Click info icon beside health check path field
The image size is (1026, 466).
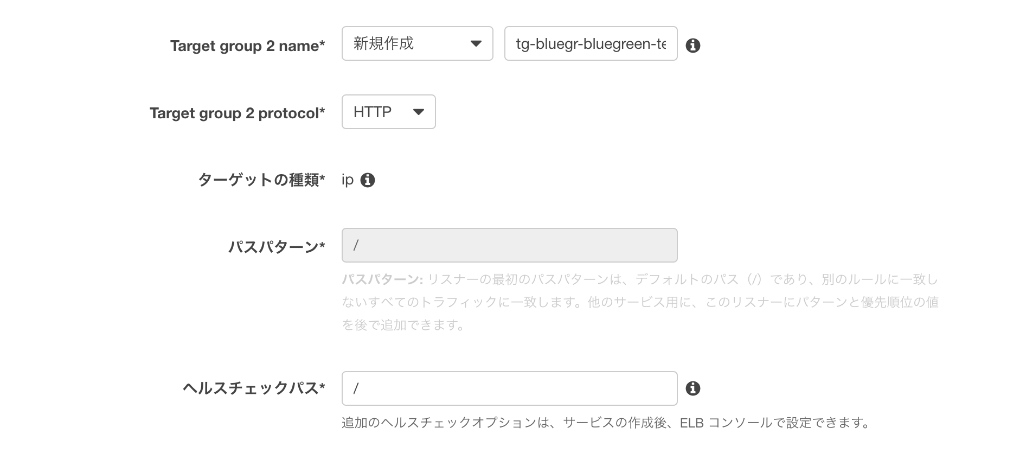(x=692, y=388)
